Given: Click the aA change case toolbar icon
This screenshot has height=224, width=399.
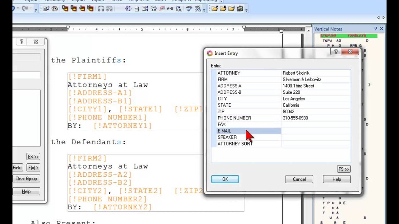Looking at the screenshot, I should tap(179, 9).
